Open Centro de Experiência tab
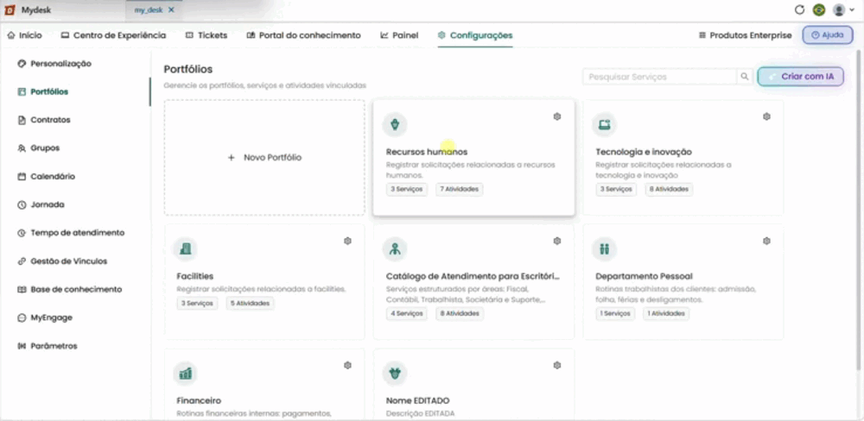 click(113, 35)
